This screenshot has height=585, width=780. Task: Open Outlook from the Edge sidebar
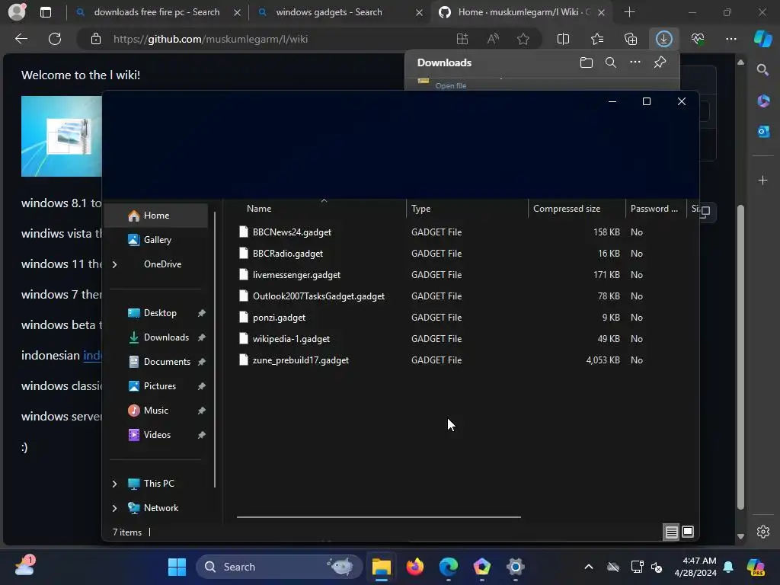[x=763, y=131]
